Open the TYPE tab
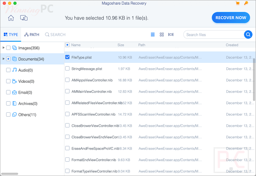Screen dimensions: 256x176 point(11,34)
